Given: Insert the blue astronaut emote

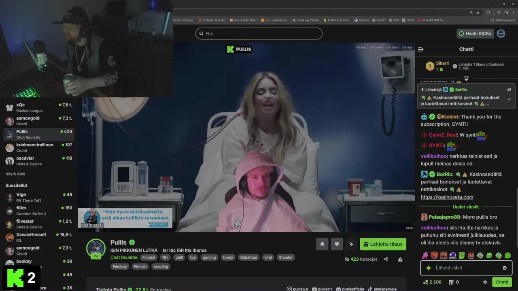Looking at the screenshot, I should pos(452,255).
